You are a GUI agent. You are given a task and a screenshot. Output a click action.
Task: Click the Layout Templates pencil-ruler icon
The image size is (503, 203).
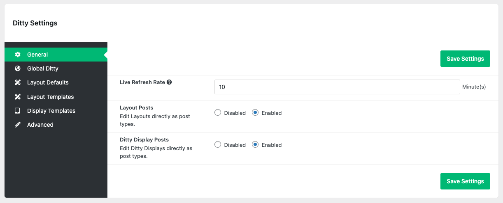(18, 97)
